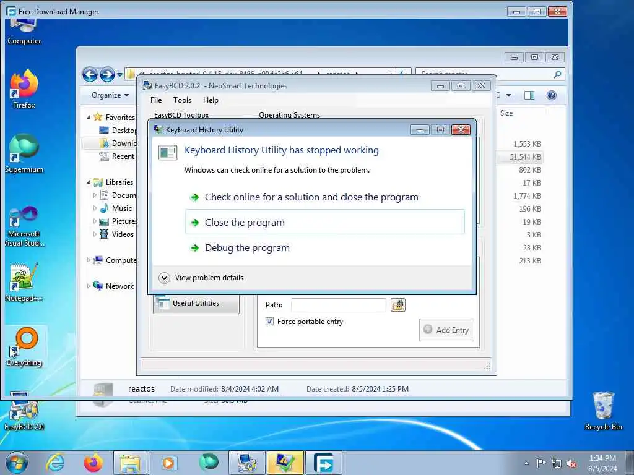Open the Computer desktop icon
Image resolution: width=634 pixels, height=475 pixels.
[x=24, y=32]
